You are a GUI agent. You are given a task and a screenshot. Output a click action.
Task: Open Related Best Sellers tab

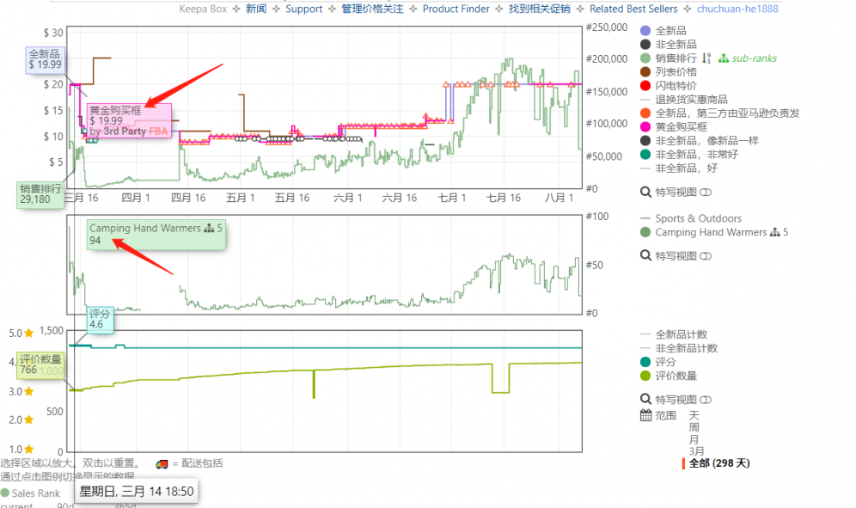coord(633,9)
